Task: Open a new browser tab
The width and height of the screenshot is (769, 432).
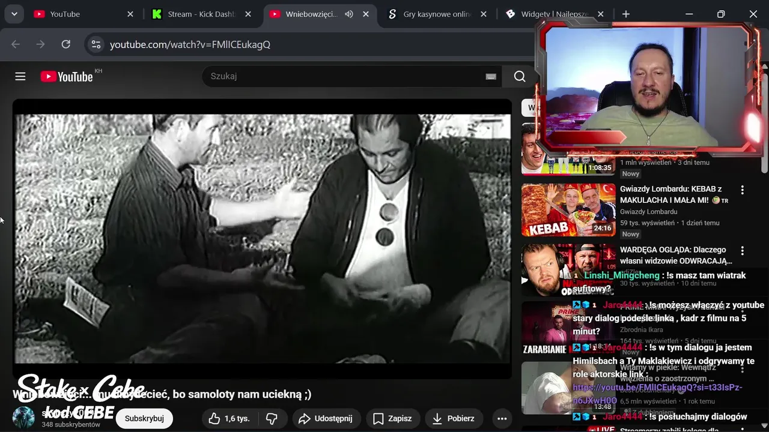Action: tap(626, 14)
